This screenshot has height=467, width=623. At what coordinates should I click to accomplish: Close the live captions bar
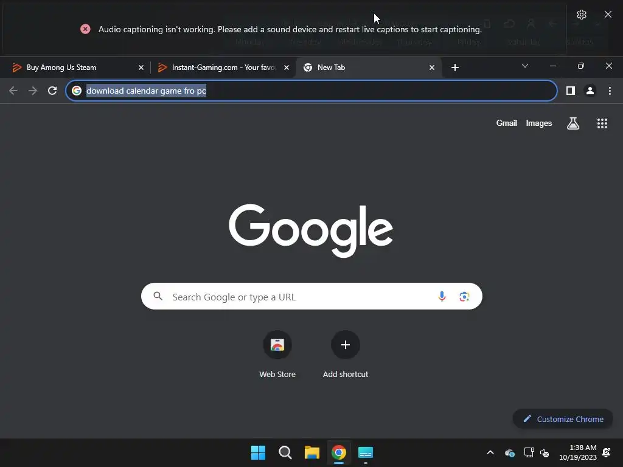608,15
